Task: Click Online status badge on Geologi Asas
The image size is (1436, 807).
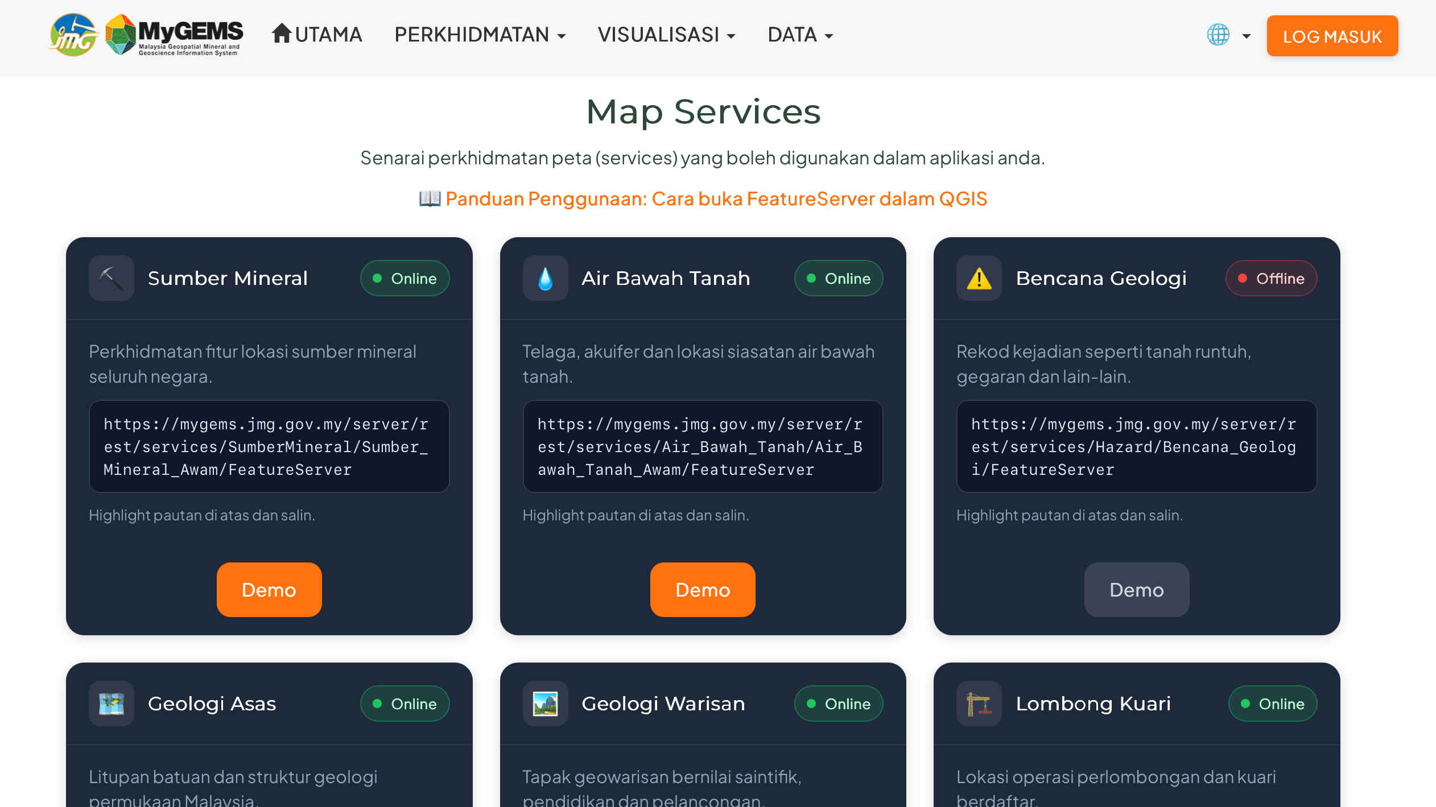Action: (405, 703)
